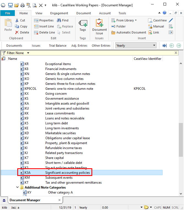
Task: Click the folder icon in status bar
Action: tap(146, 207)
